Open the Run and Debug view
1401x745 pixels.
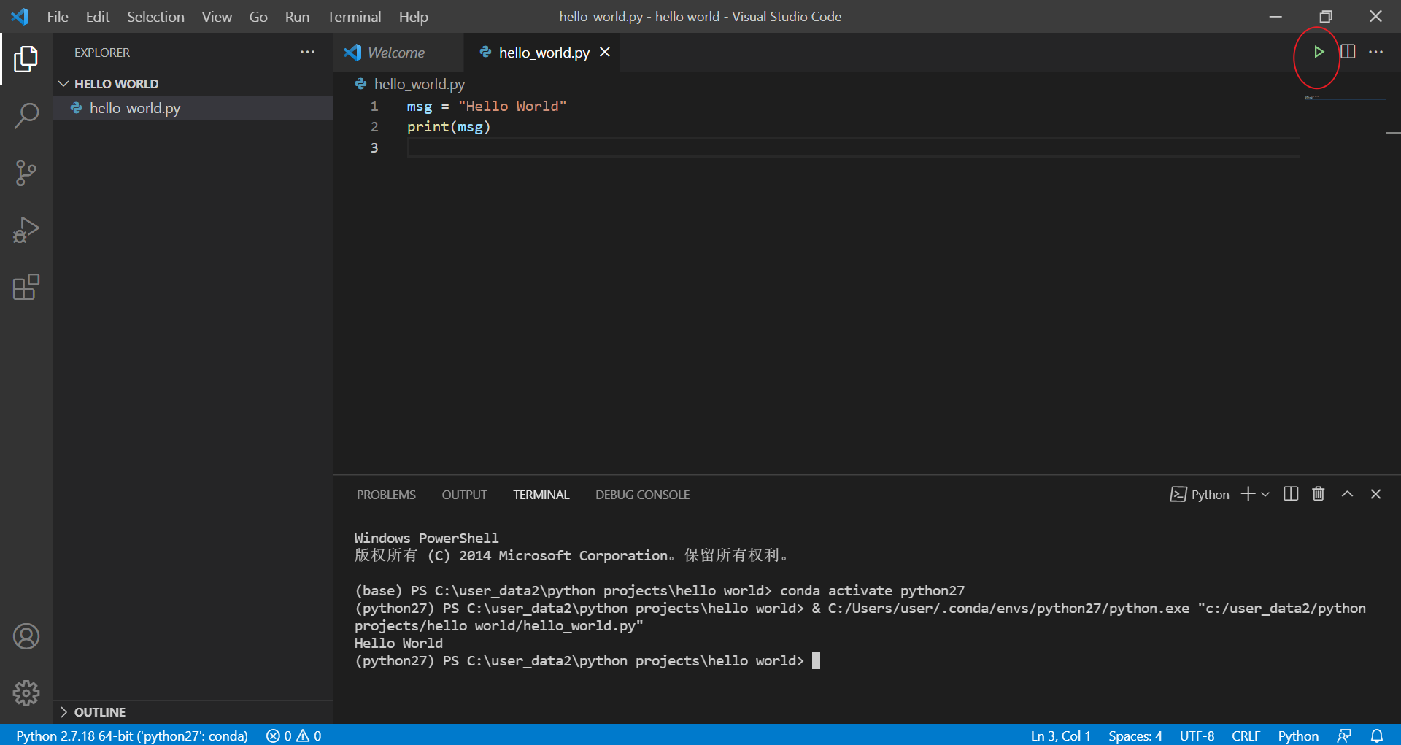tap(26, 230)
